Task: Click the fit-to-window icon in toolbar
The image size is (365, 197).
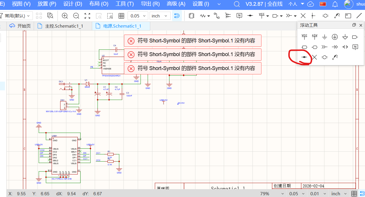Action: (87, 16)
